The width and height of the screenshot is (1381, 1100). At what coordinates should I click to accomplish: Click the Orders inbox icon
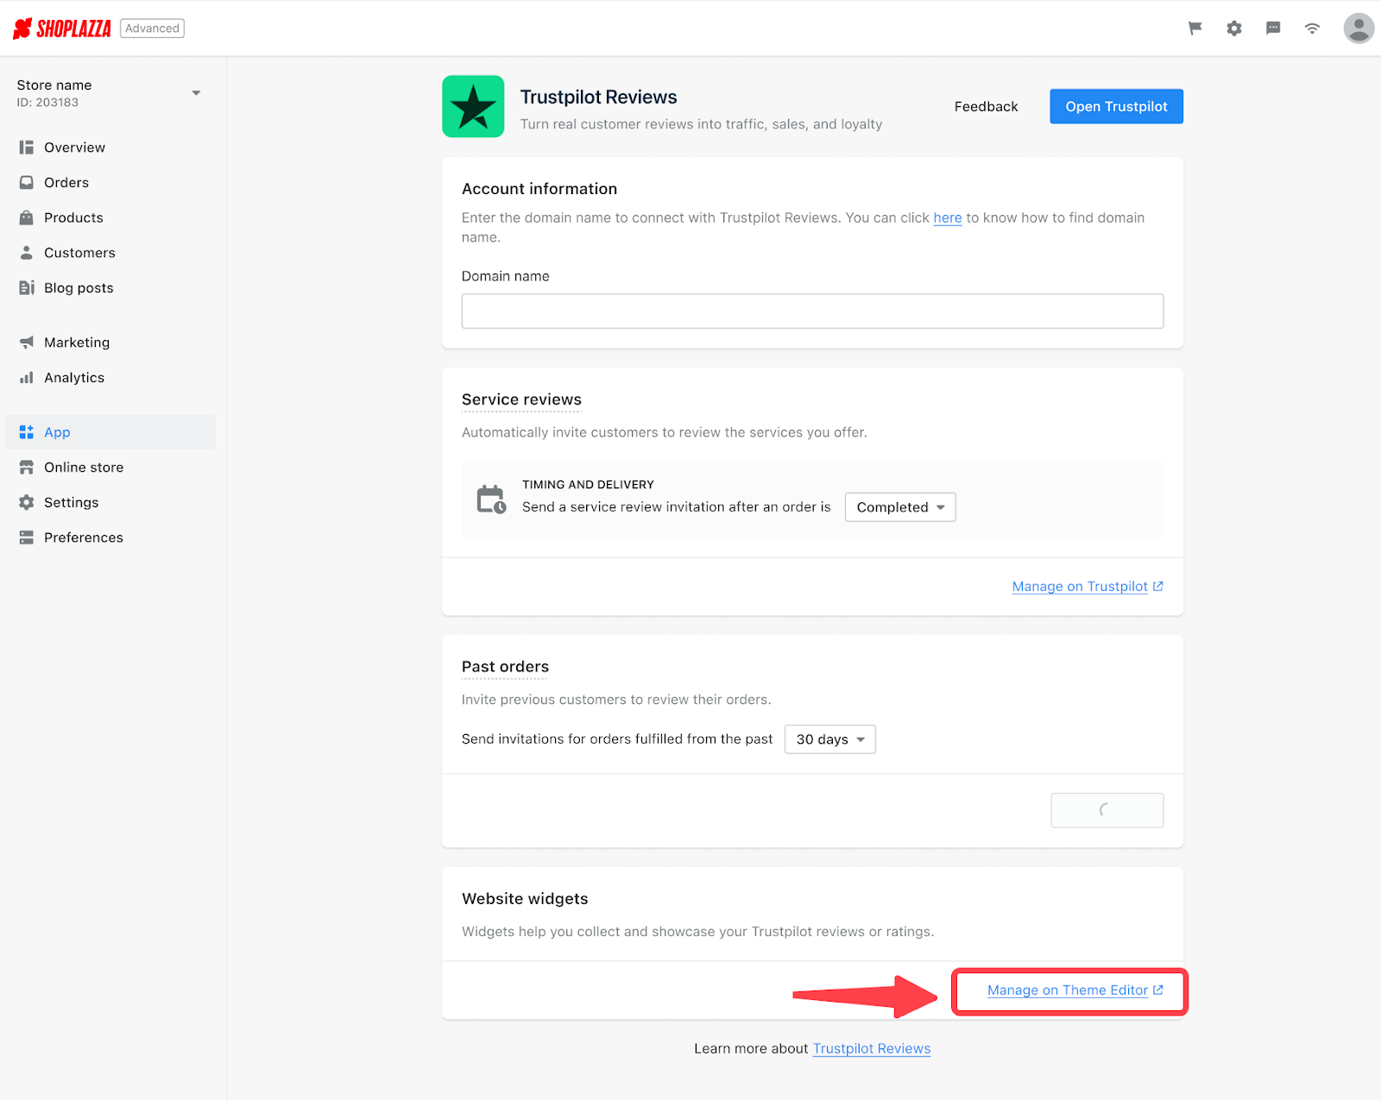(x=27, y=183)
